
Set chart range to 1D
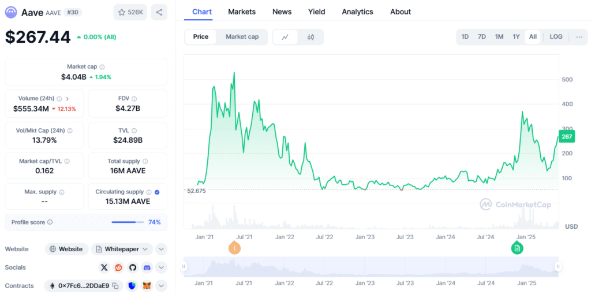click(x=465, y=36)
